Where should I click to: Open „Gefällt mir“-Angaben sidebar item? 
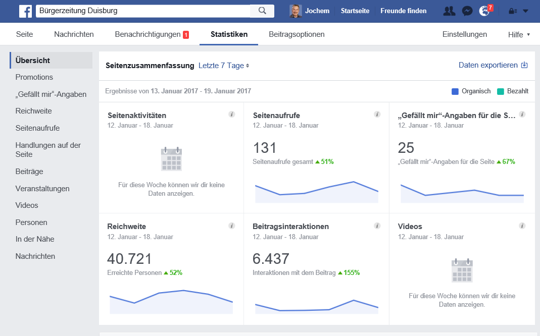tap(51, 94)
